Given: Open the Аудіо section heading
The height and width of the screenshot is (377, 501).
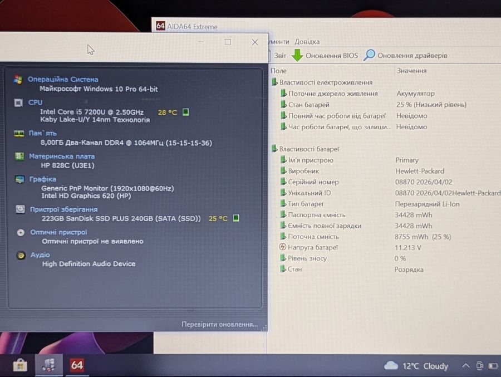Looking at the screenshot, I should pos(40,255).
